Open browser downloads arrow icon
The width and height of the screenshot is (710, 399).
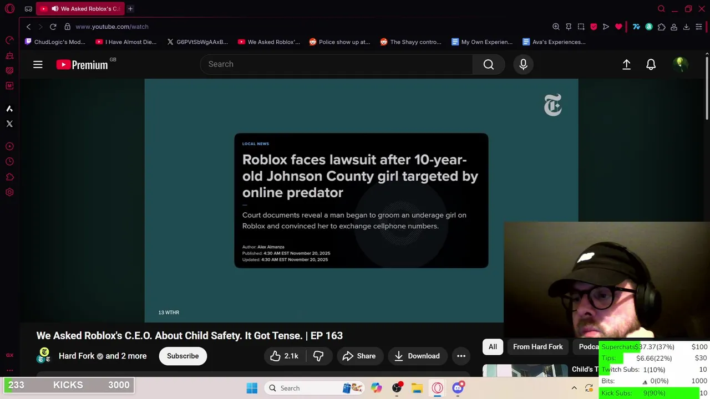[686, 27]
